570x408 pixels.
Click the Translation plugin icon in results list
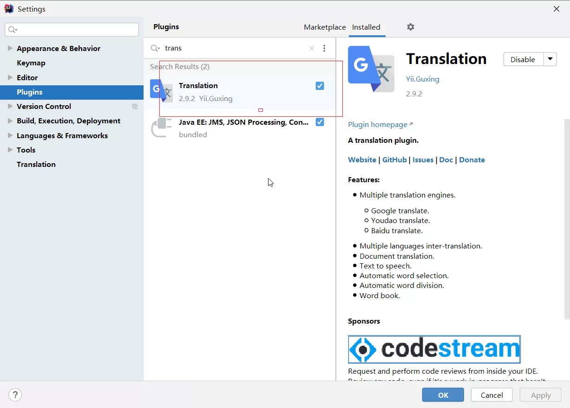[161, 91]
